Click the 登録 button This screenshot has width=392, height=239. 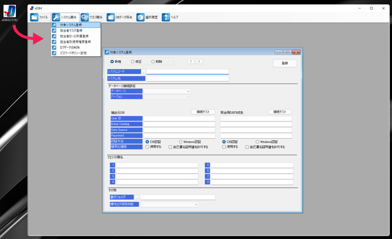(x=285, y=63)
